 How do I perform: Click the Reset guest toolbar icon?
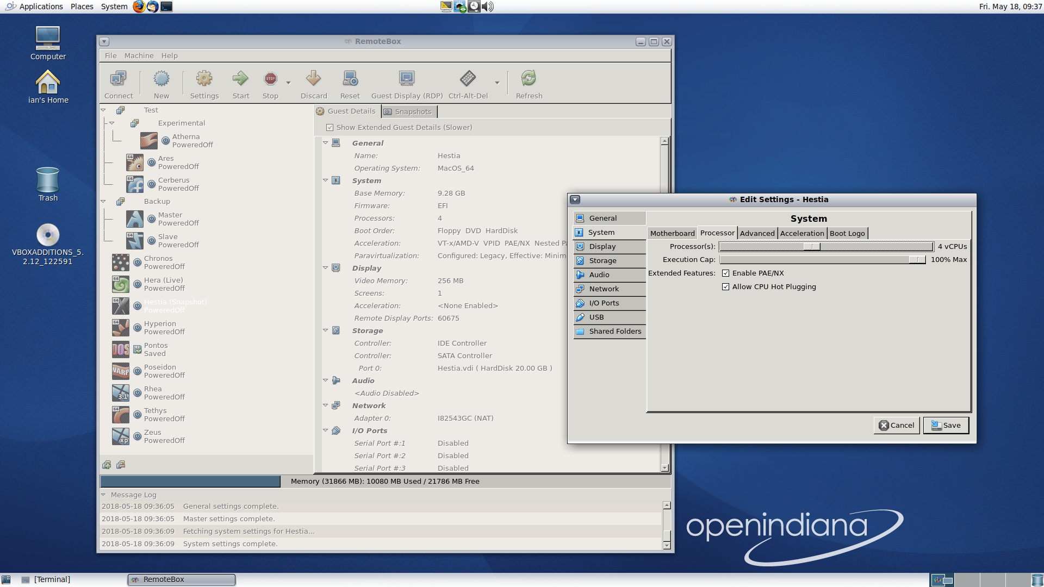[350, 79]
